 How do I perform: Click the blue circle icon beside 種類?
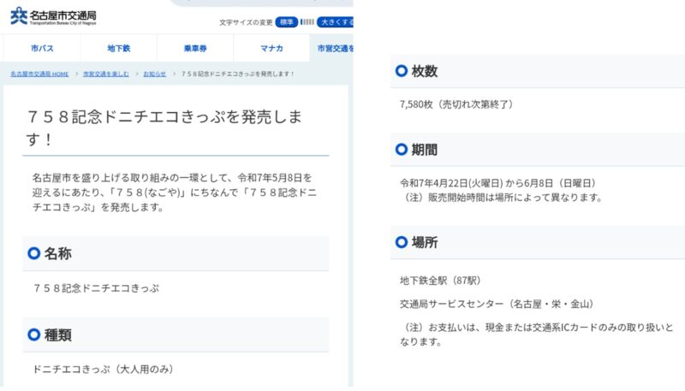coord(33,335)
